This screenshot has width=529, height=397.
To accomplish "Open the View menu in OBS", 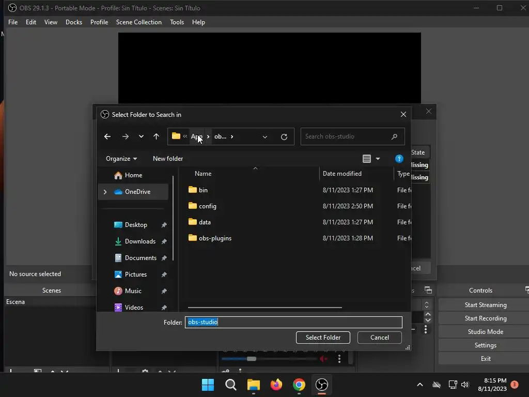I will point(51,22).
